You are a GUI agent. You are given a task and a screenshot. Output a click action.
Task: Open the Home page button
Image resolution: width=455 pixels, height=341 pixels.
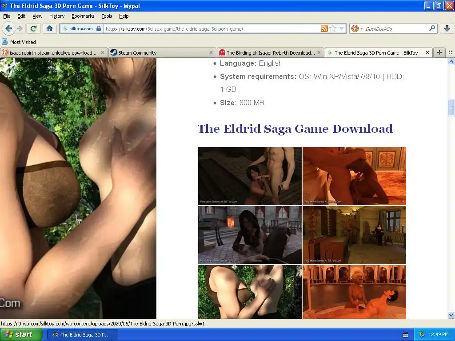[x=50, y=28]
